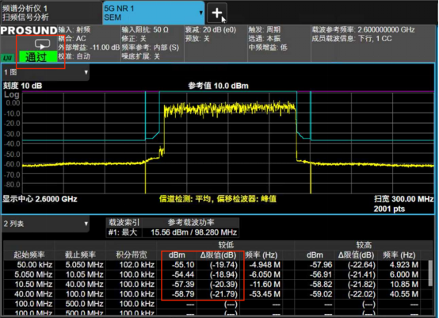Click the 扫宽 300.00 MHz span label

pyautogui.click(x=403, y=199)
